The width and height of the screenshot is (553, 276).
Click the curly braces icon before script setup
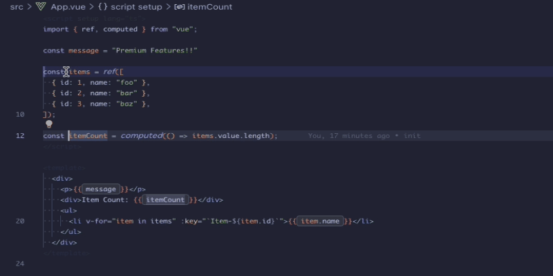[102, 7]
